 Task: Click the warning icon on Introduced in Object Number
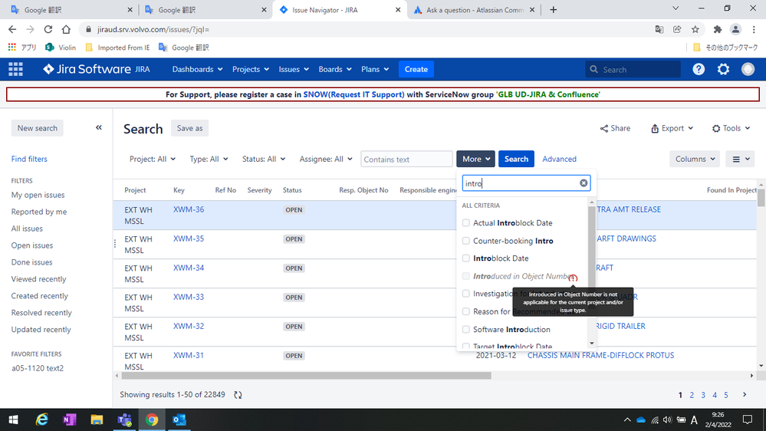point(573,278)
